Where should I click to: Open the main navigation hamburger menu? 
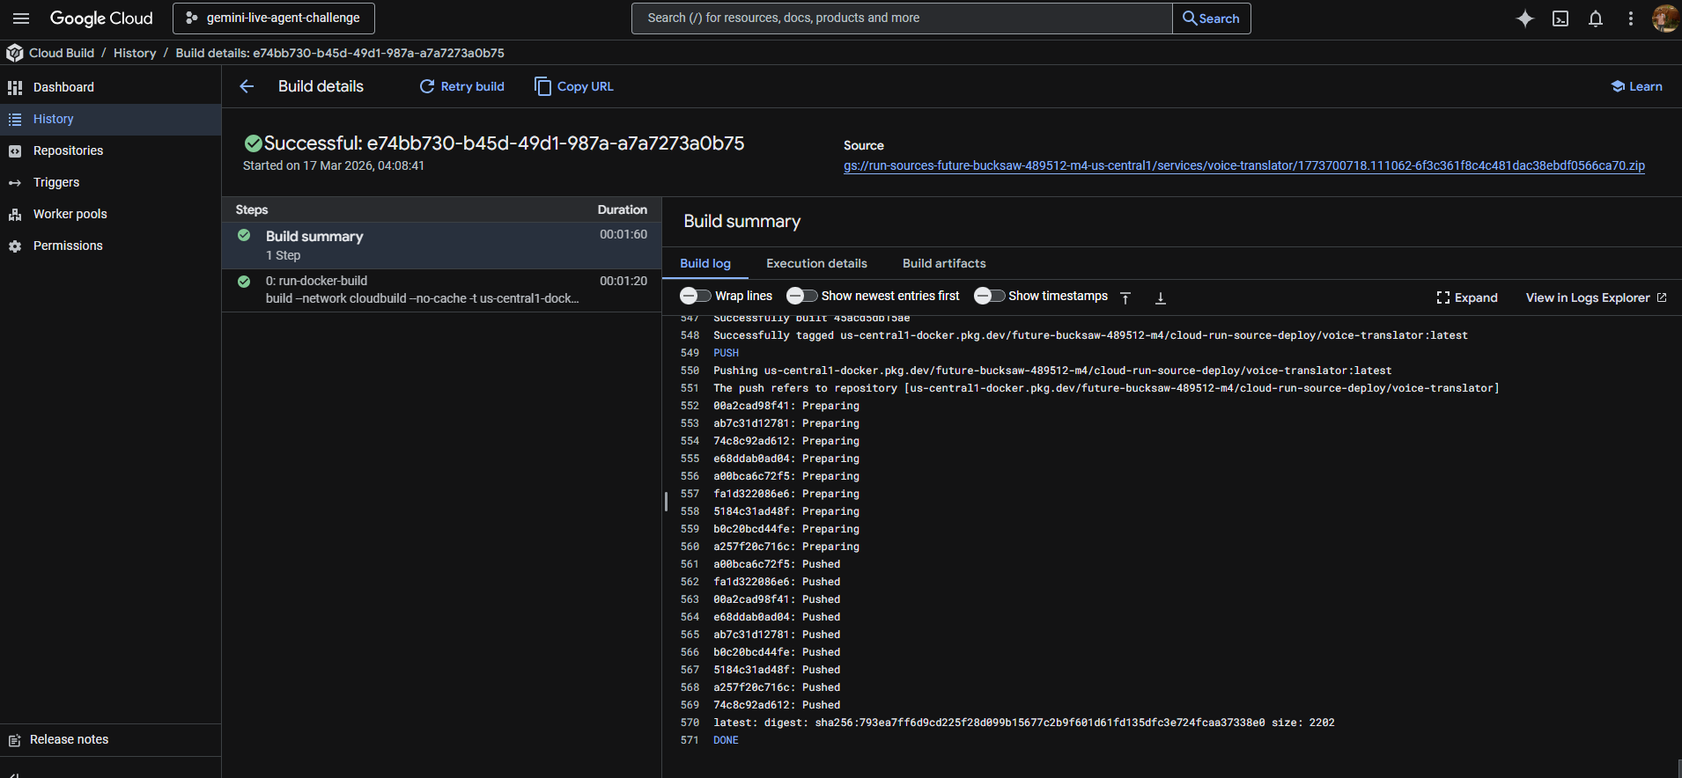point(21,18)
